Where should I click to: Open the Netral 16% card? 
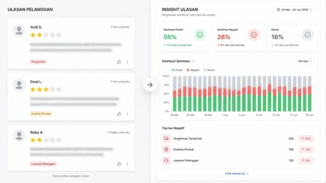(292, 38)
